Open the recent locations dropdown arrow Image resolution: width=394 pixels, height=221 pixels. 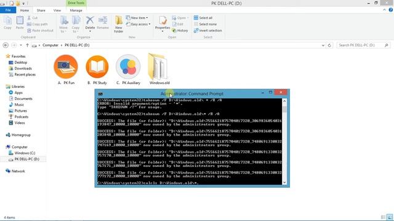(21, 45)
